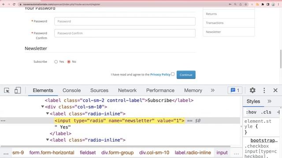The image size is (282, 158).
Task: Switch to the Memory tab
Action: tap(193, 90)
